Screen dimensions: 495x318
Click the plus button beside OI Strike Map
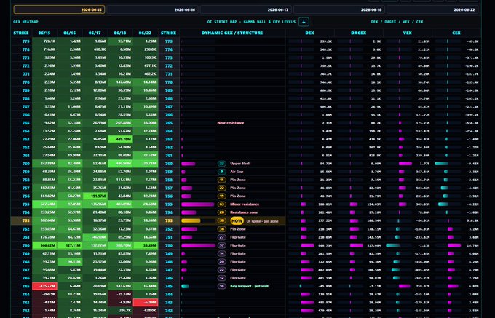click(304, 22)
